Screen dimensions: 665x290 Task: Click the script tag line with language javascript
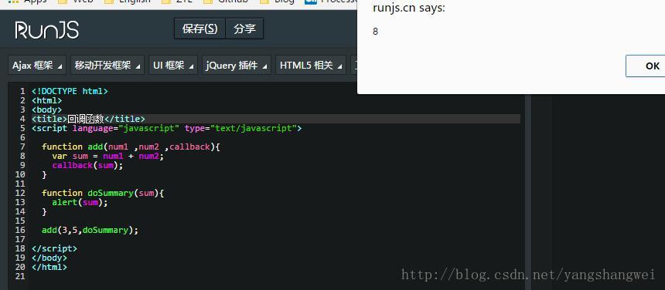pyautogui.click(x=166, y=128)
